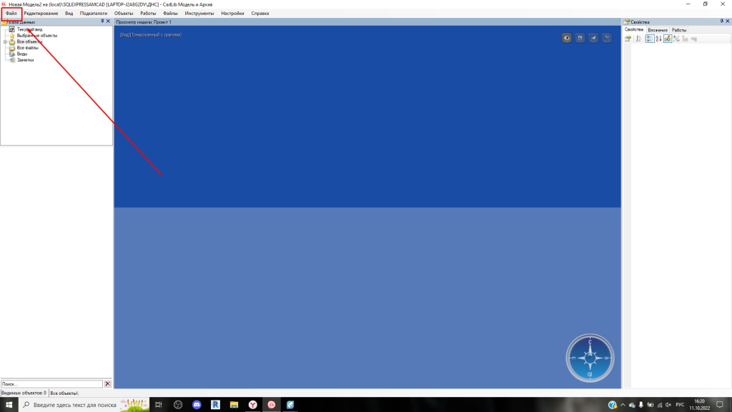Clear the search with red X button

click(x=108, y=384)
